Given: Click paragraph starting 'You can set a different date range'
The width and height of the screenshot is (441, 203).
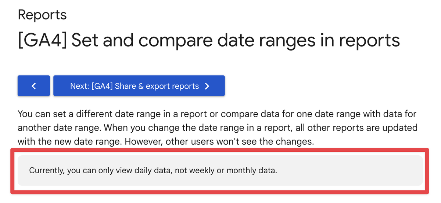Looking at the screenshot, I should click(218, 128).
